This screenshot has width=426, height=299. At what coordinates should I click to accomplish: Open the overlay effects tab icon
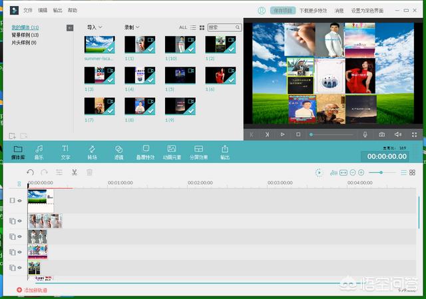[x=146, y=148]
